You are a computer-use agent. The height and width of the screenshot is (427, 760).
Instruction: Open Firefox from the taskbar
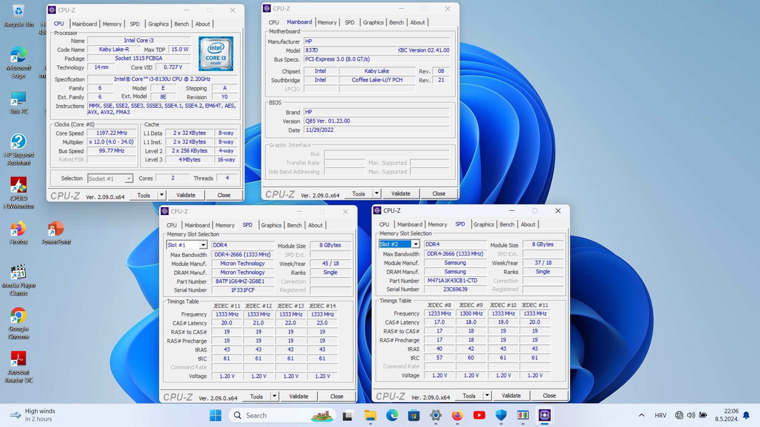click(x=457, y=415)
